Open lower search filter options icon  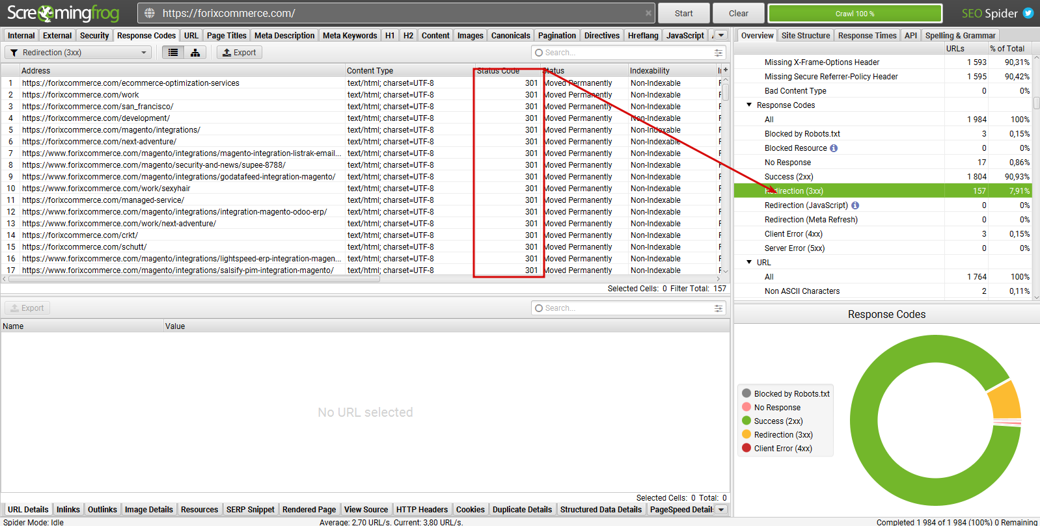tap(718, 308)
